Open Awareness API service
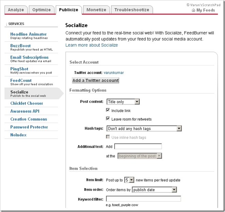The image size is (225, 212). click(25, 111)
